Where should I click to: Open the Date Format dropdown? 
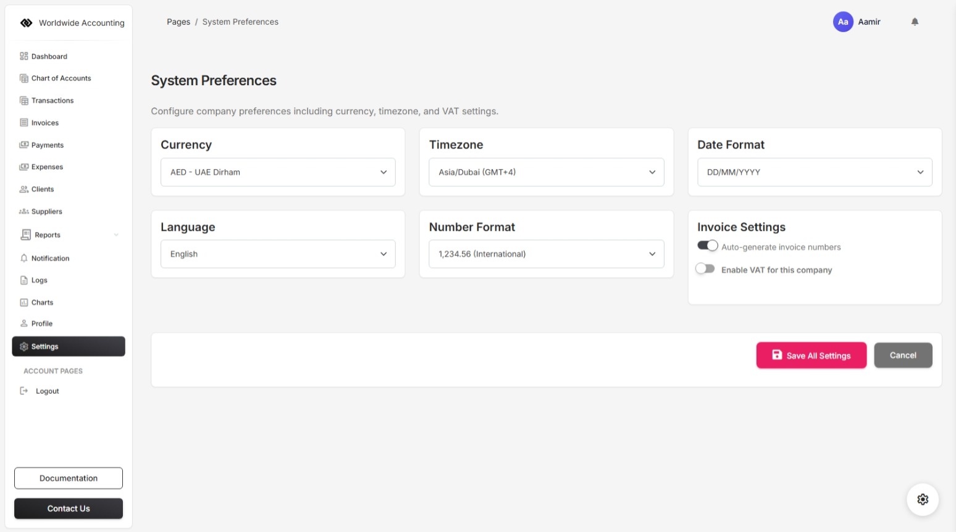point(814,172)
